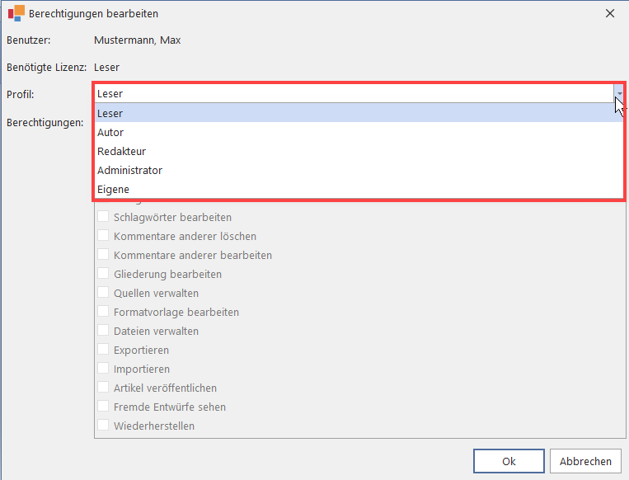Tick the Quellen verwalten checkbox
The height and width of the screenshot is (480, 629).
click(x=104, y=293)
